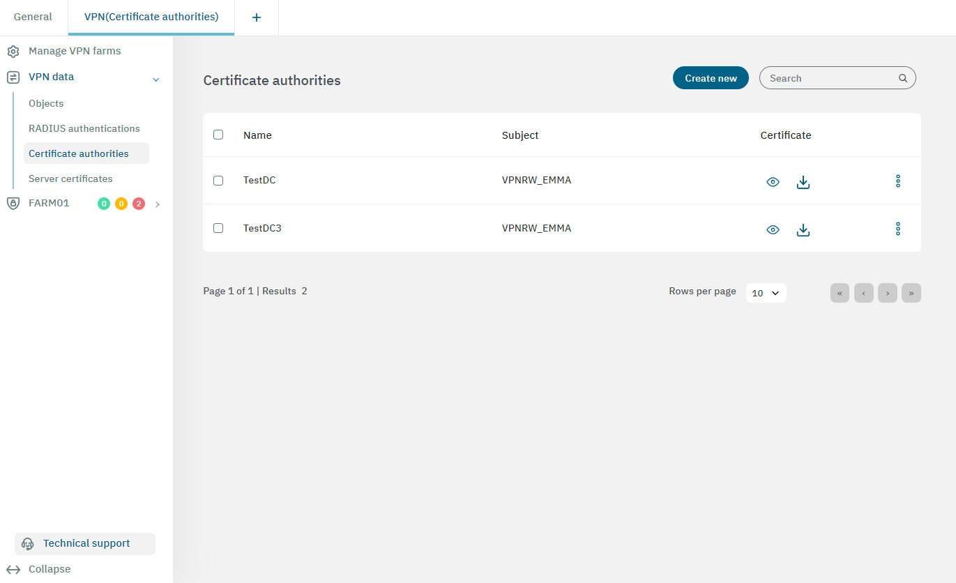Click the search magnifier icon
The width and height of the screenshot is (956, 583).
point(903,79)
